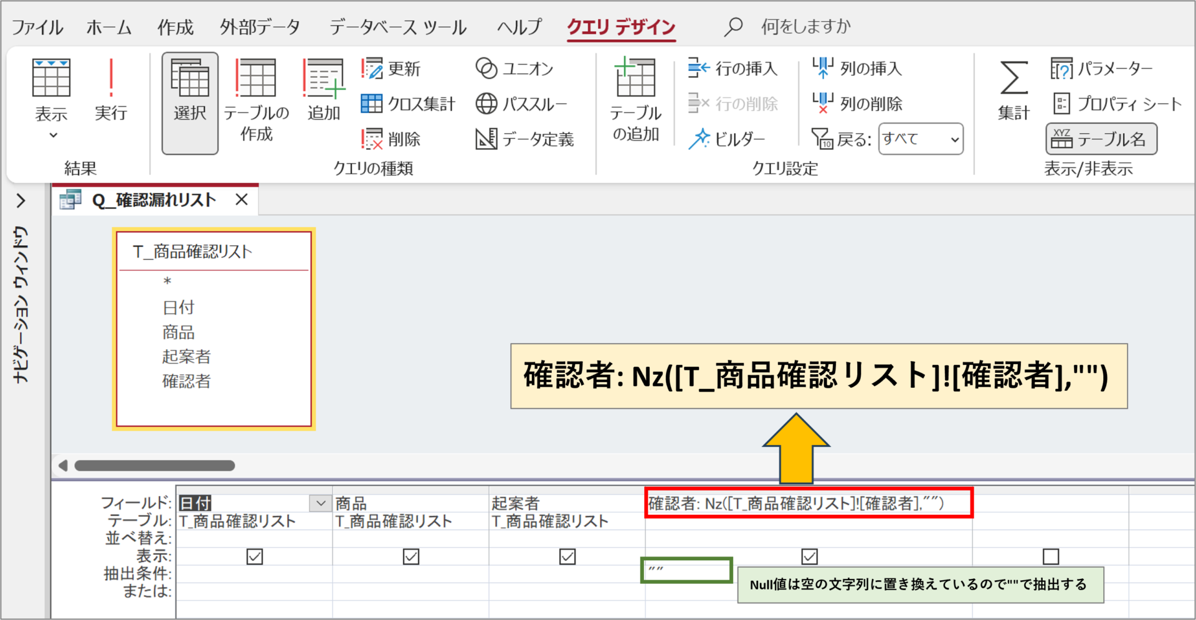Open the 戻る return-count combo box

click(921, 139)
